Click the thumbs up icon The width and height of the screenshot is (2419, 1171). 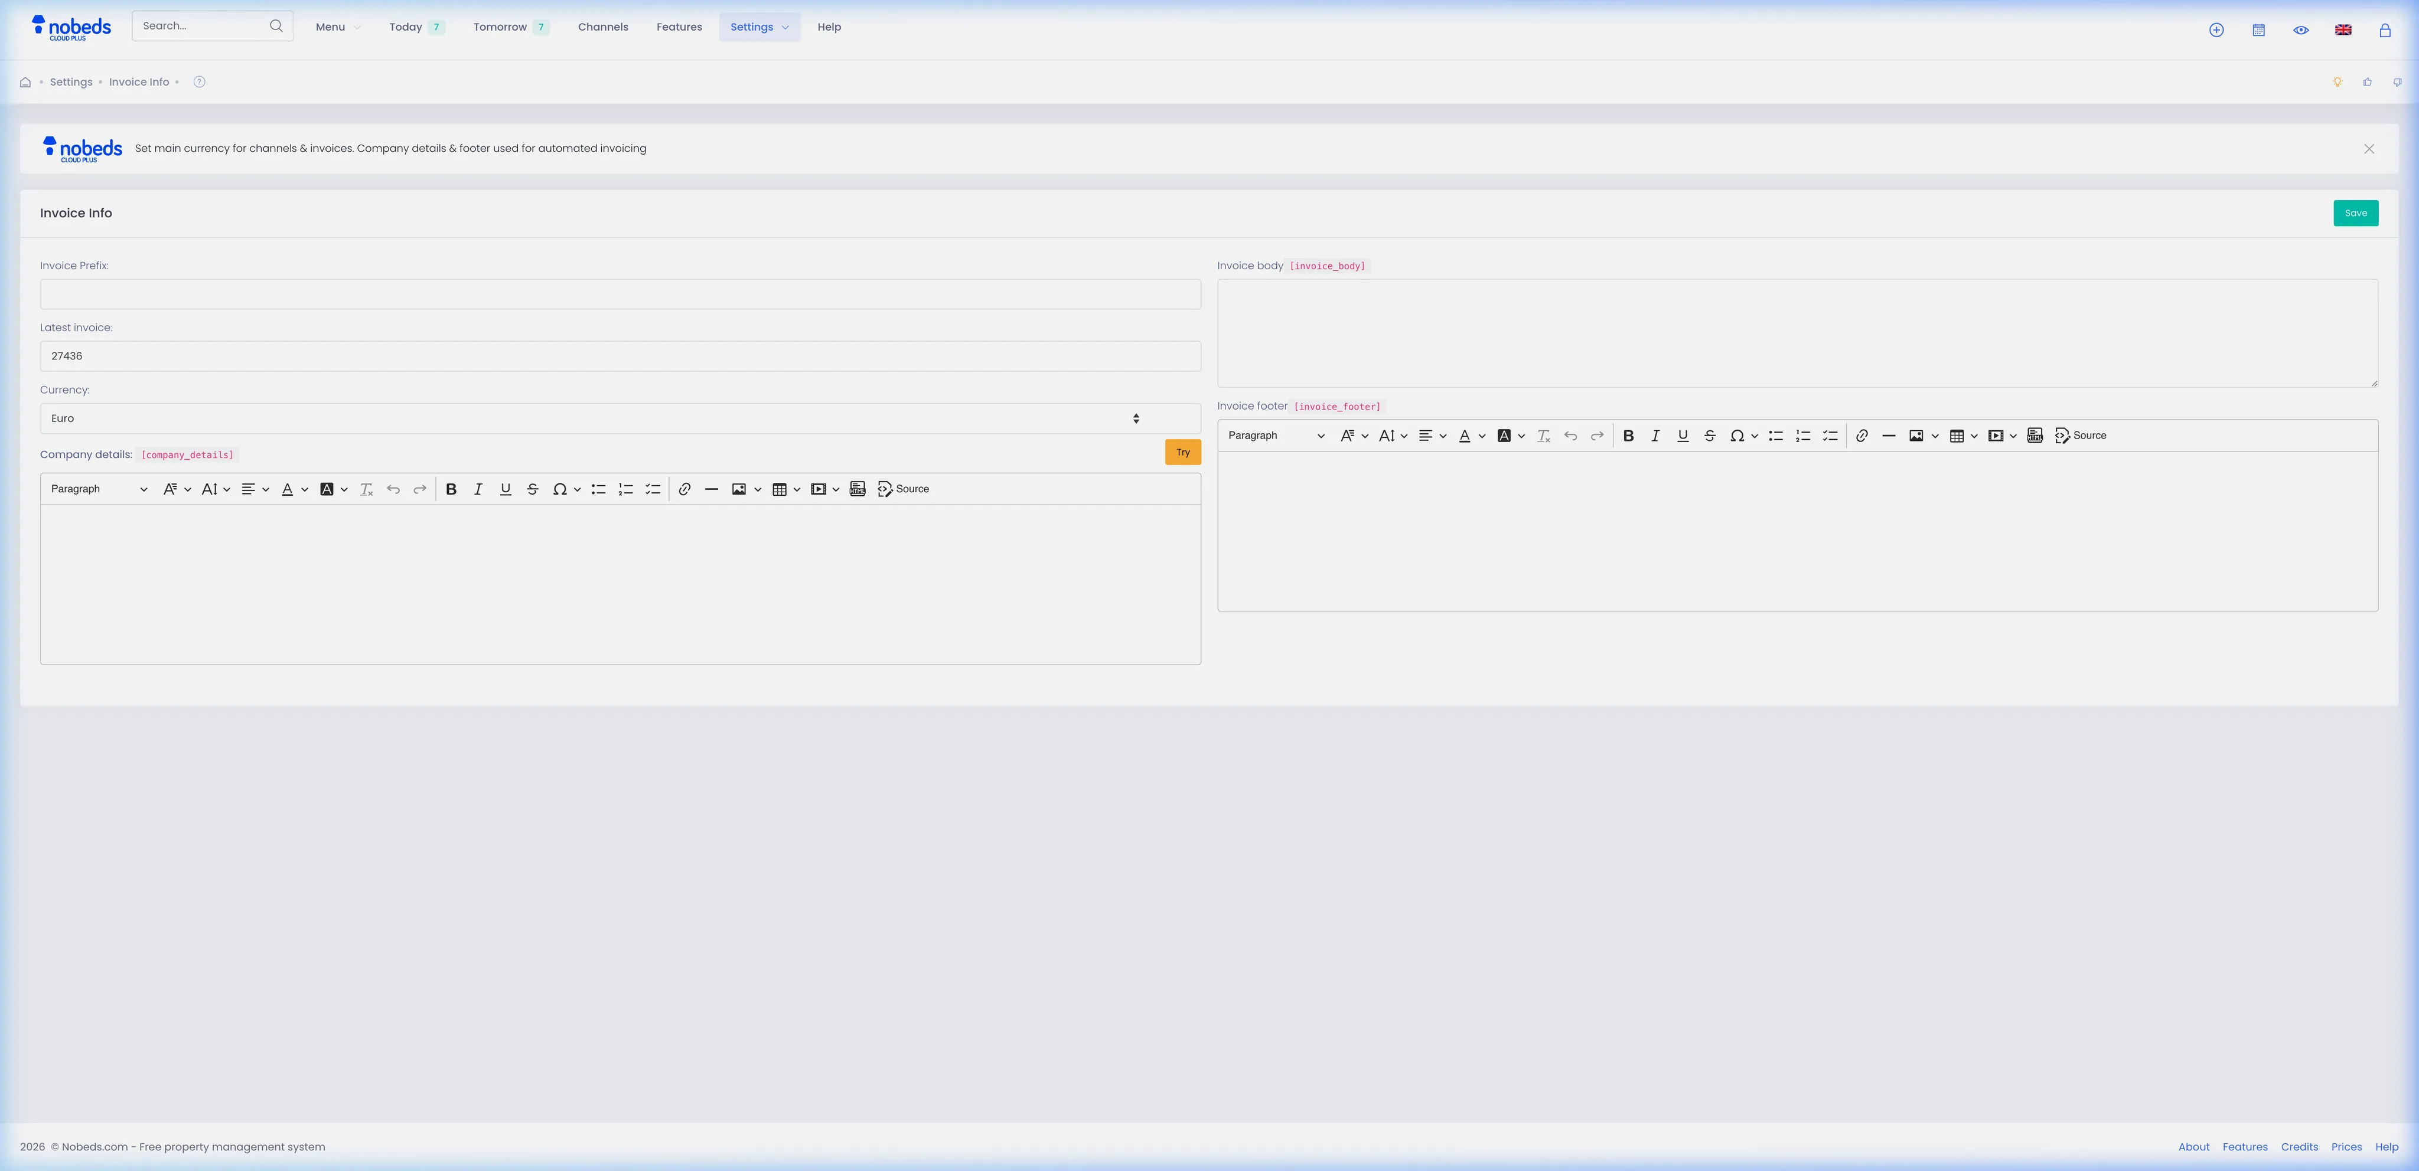(2368, 81)
